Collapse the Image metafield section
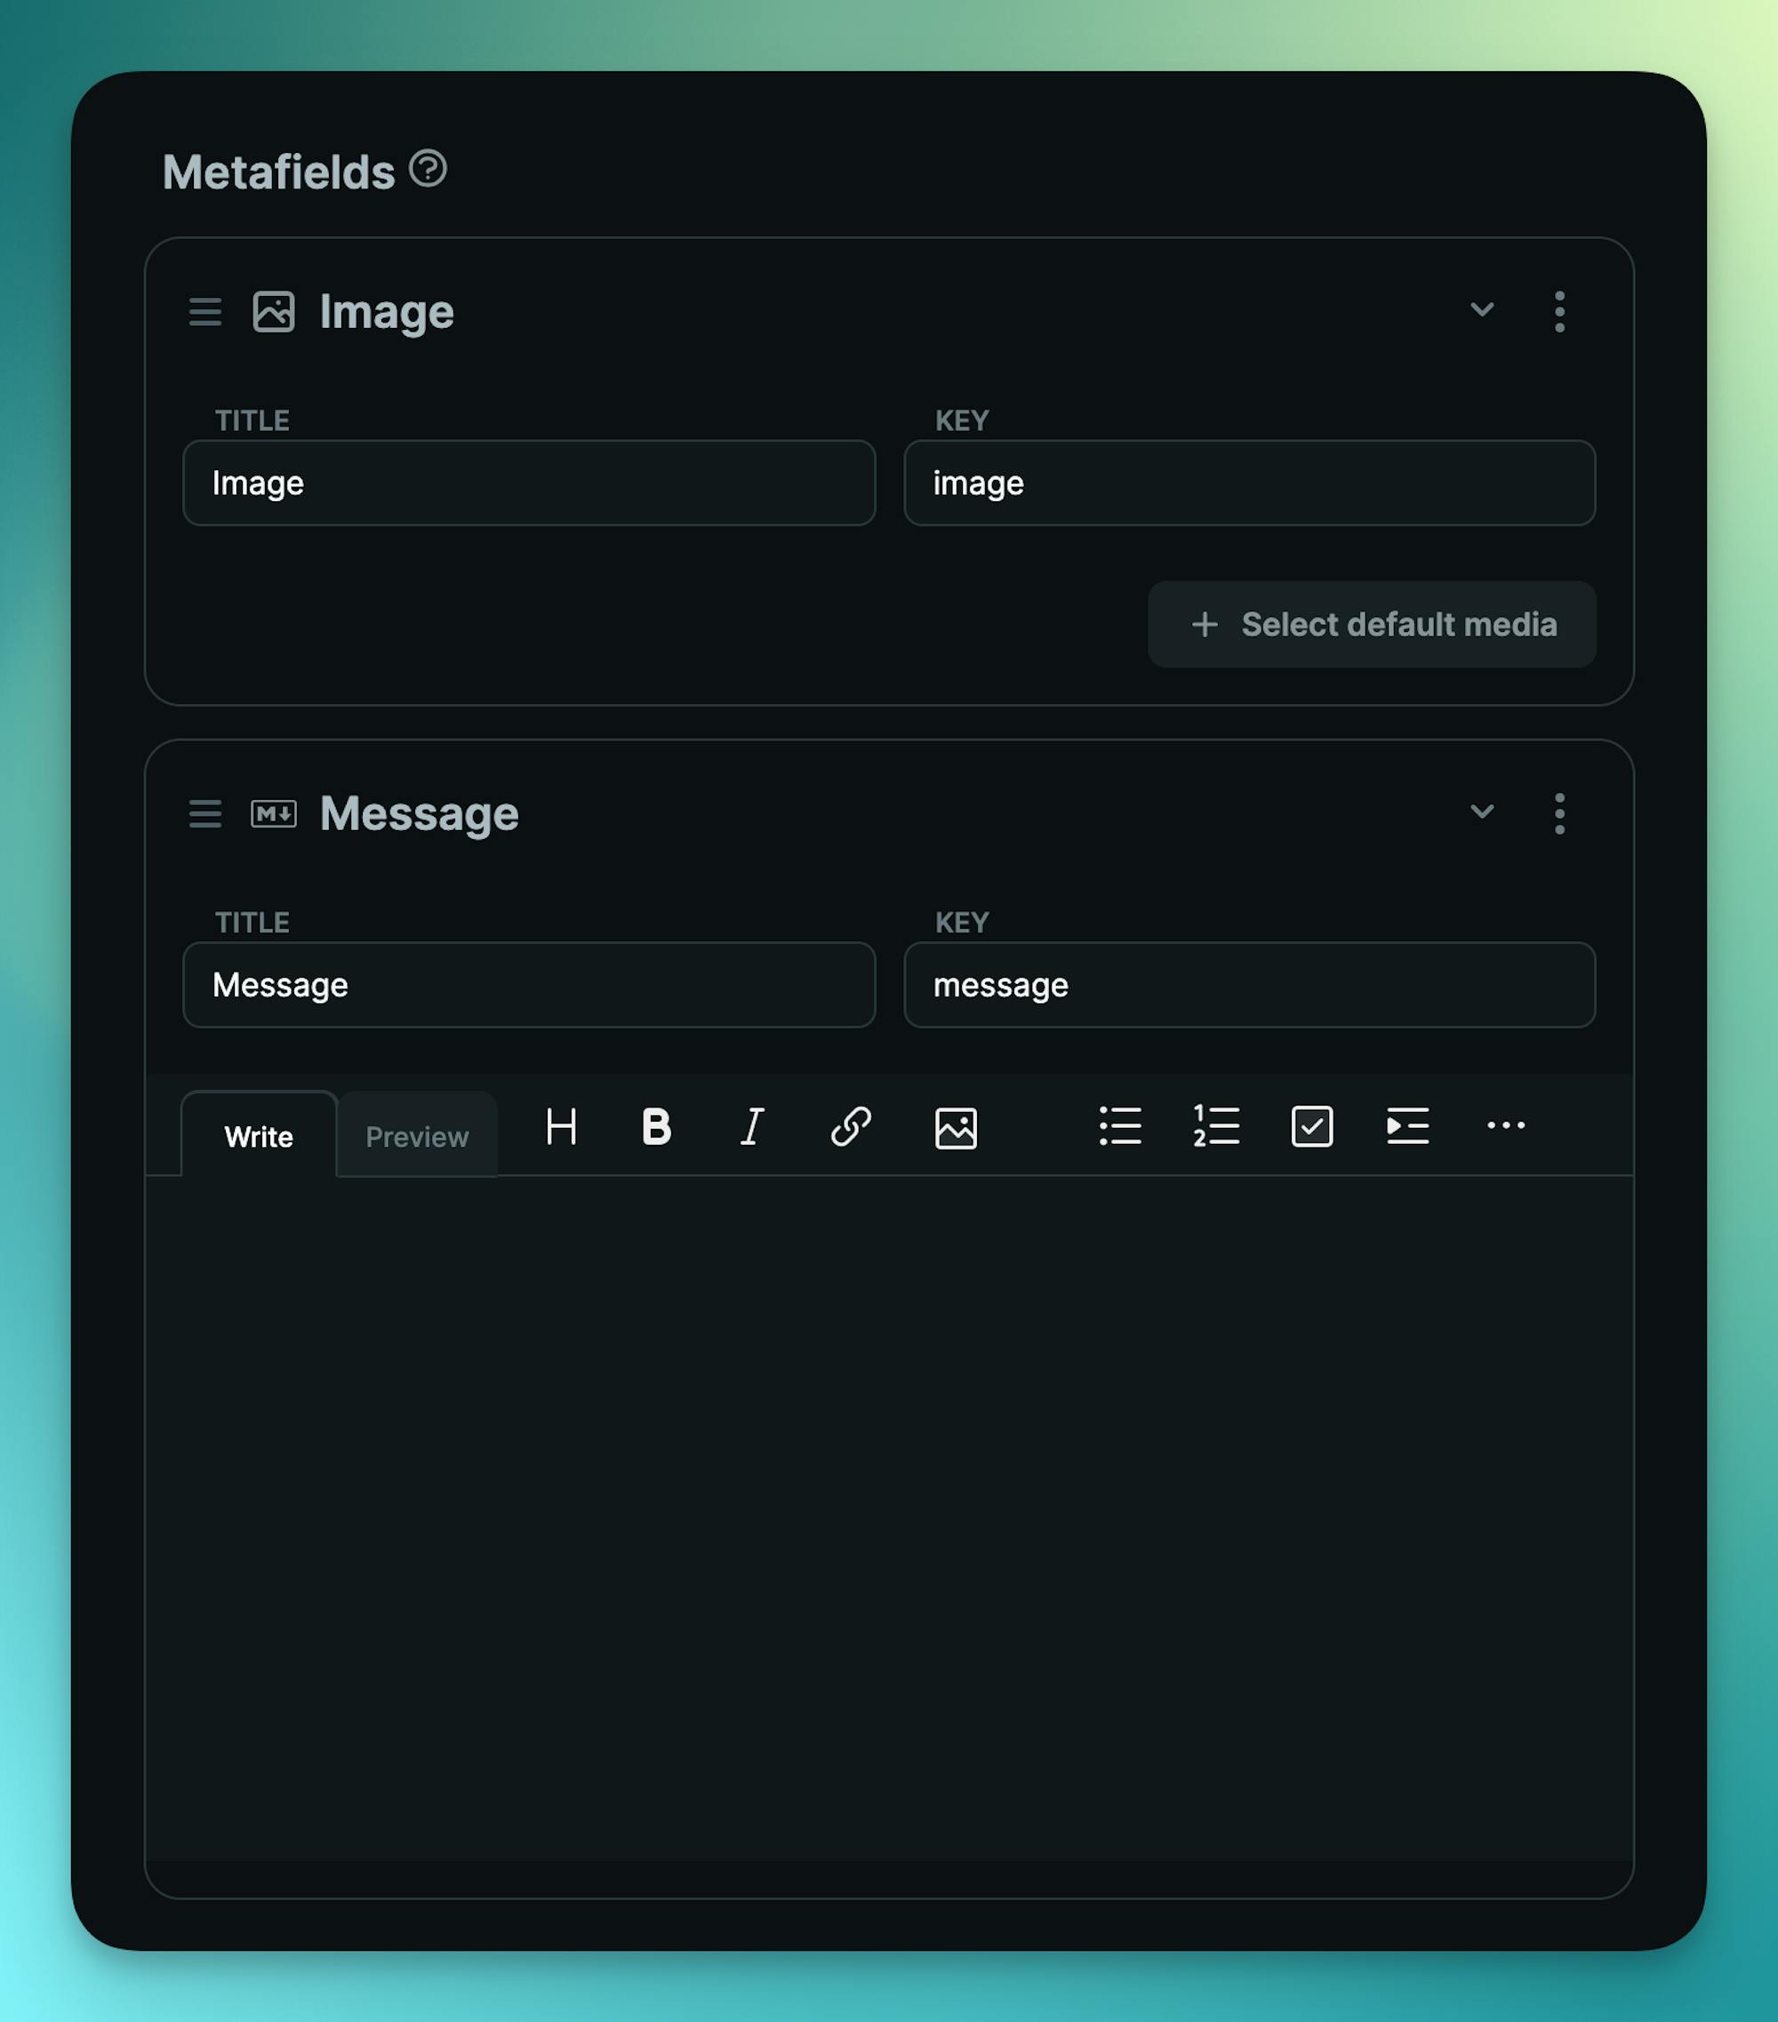 click(1481, 310)
